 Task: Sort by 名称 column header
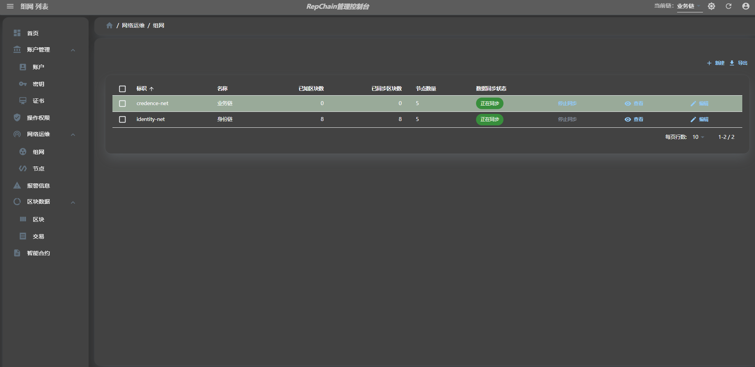tap(223, 88)
